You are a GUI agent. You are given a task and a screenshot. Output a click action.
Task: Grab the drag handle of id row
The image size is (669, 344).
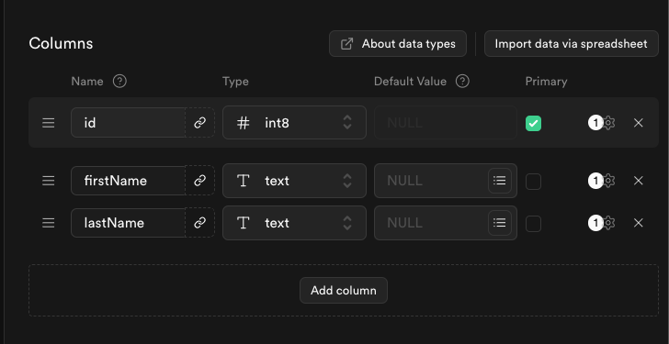(x=48, y=123)
